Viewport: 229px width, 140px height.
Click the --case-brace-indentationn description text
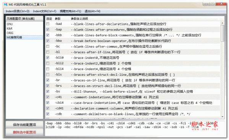pos(142,103)
